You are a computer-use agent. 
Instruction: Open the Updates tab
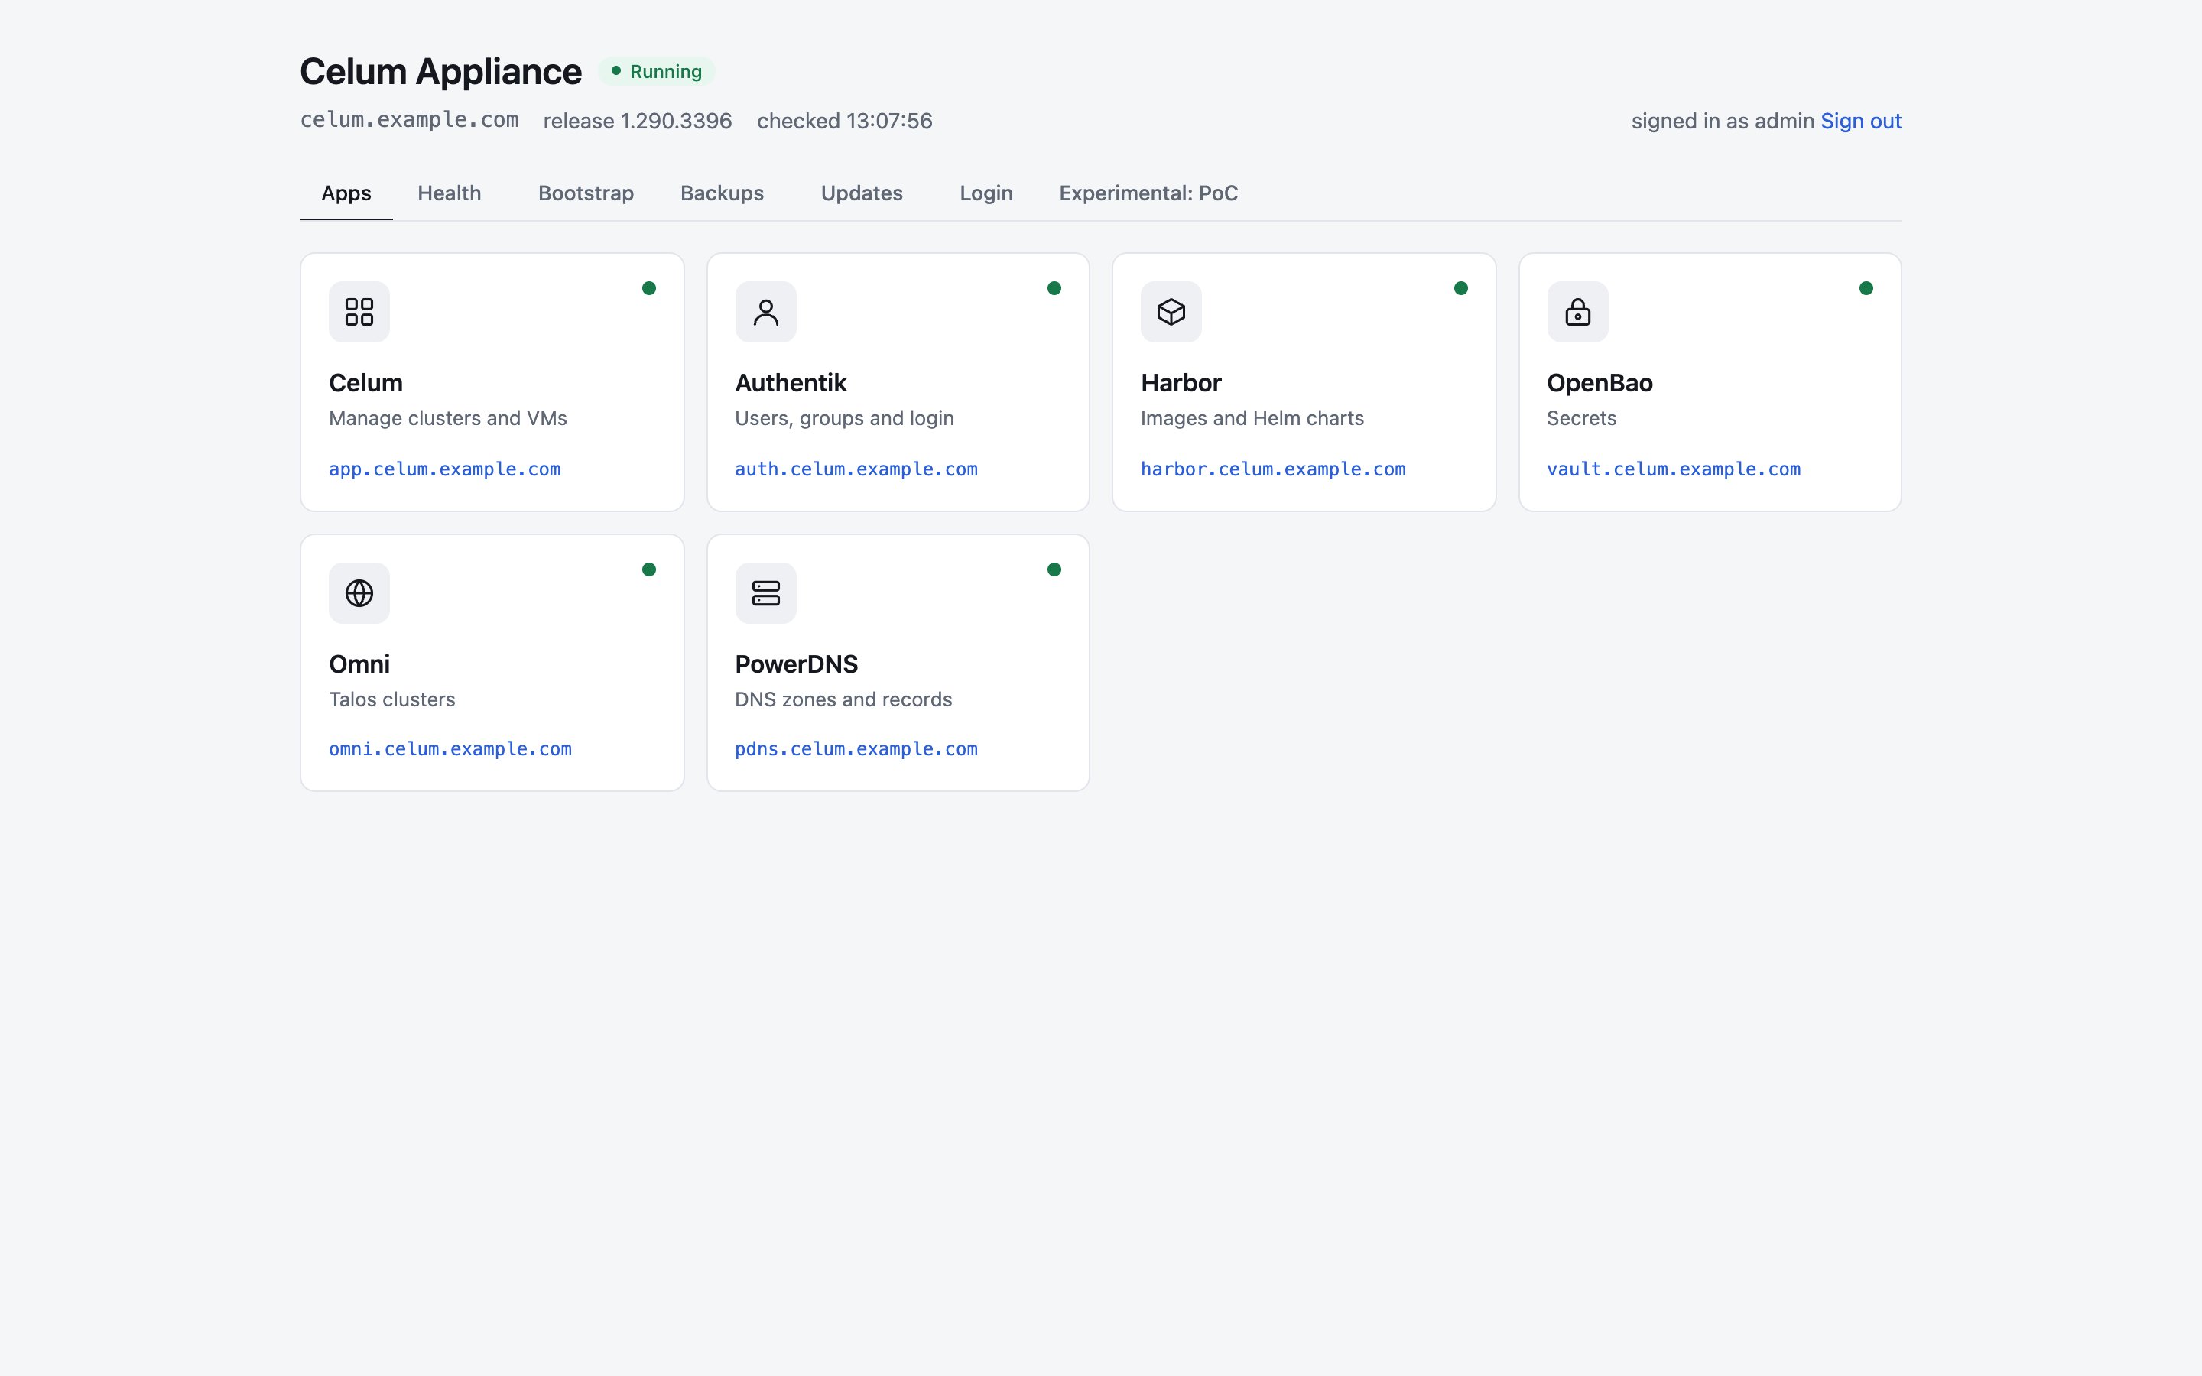pos(862,193)
